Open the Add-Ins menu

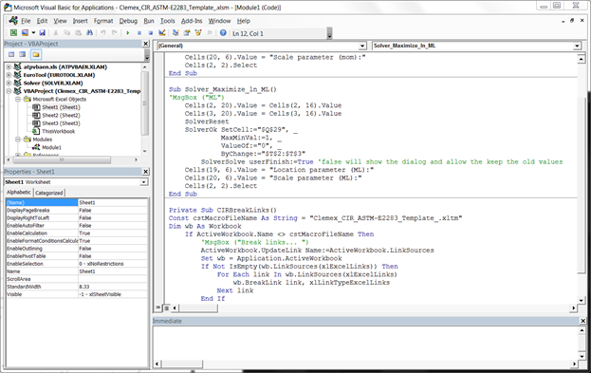click(192, 21)
